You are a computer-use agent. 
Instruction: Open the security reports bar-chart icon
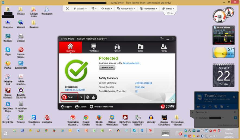pos(94,97)
